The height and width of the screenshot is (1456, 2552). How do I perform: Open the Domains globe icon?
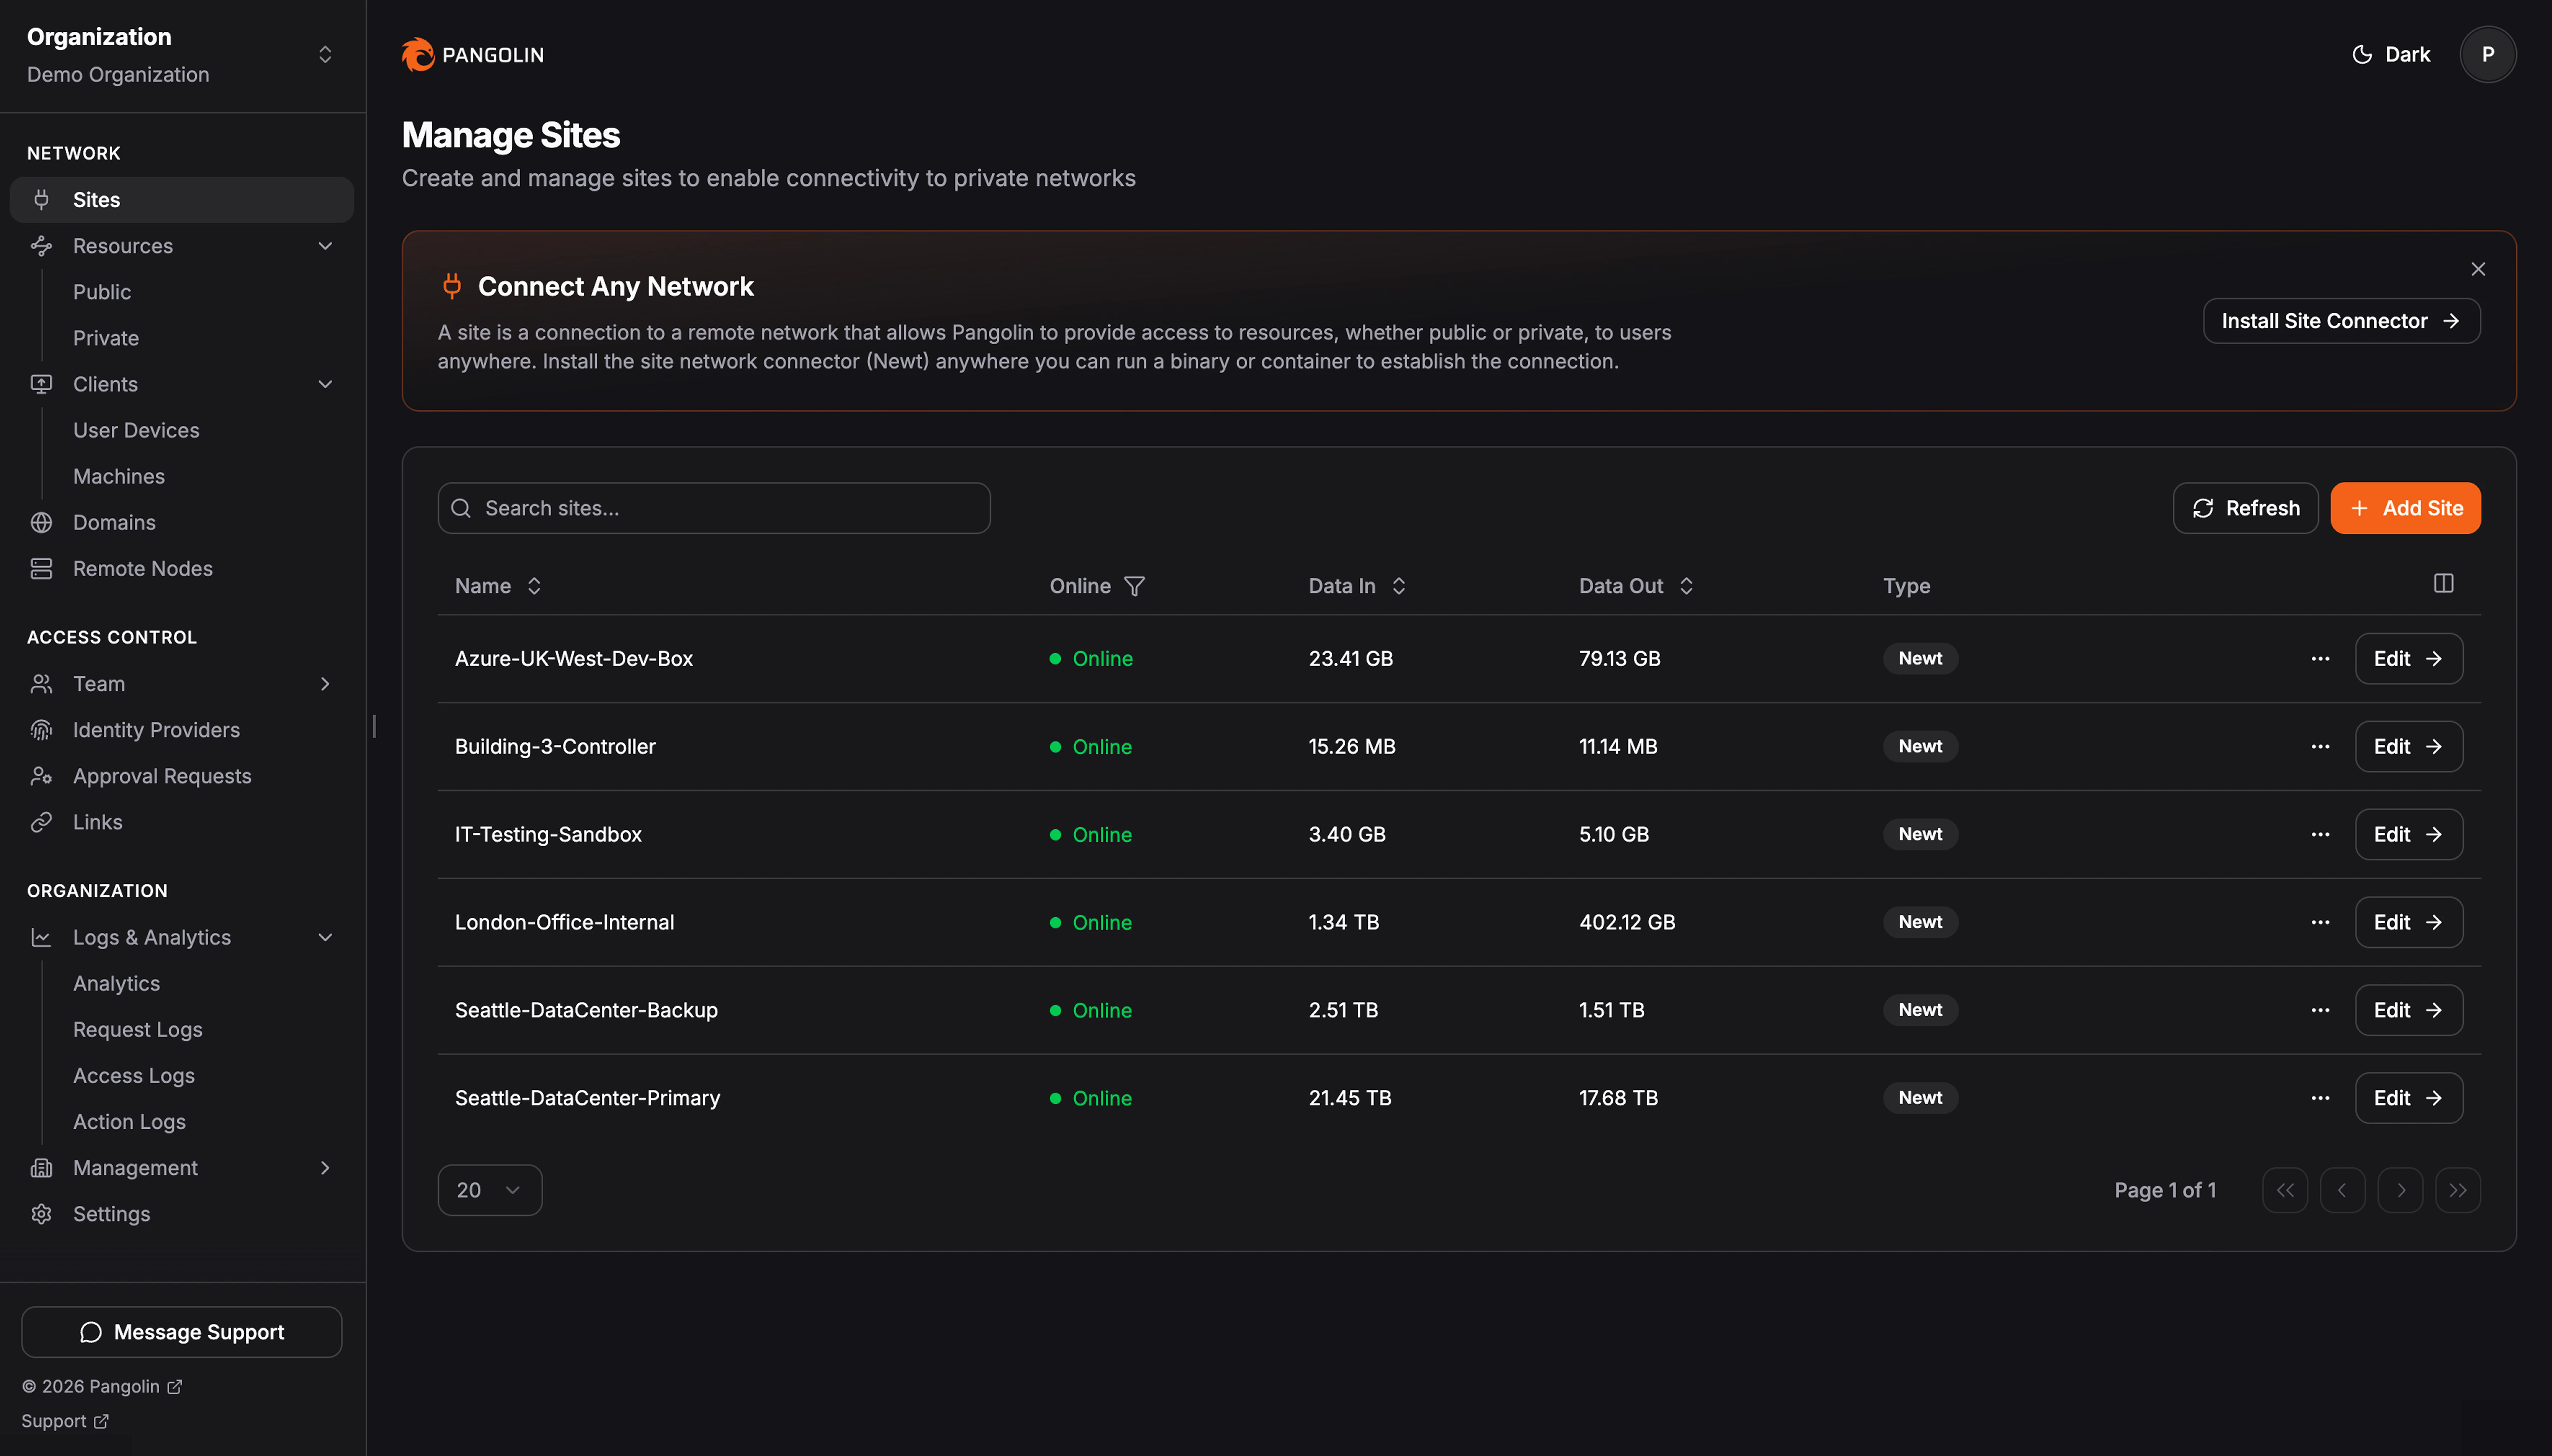tap(41, 521)
